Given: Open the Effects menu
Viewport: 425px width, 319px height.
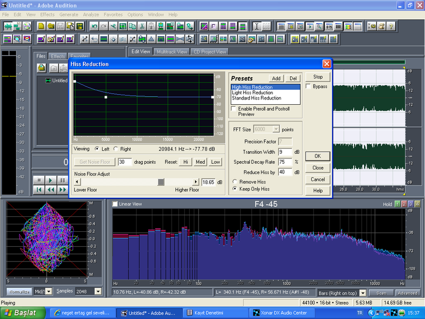Looking at the screenshot, I should coord(47,14).
